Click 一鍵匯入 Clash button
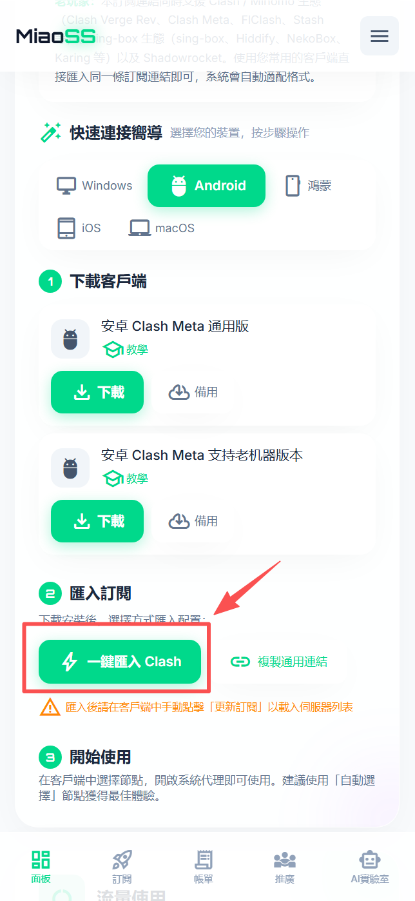Screen dimensions: 415x901 [x=120, y=662]
